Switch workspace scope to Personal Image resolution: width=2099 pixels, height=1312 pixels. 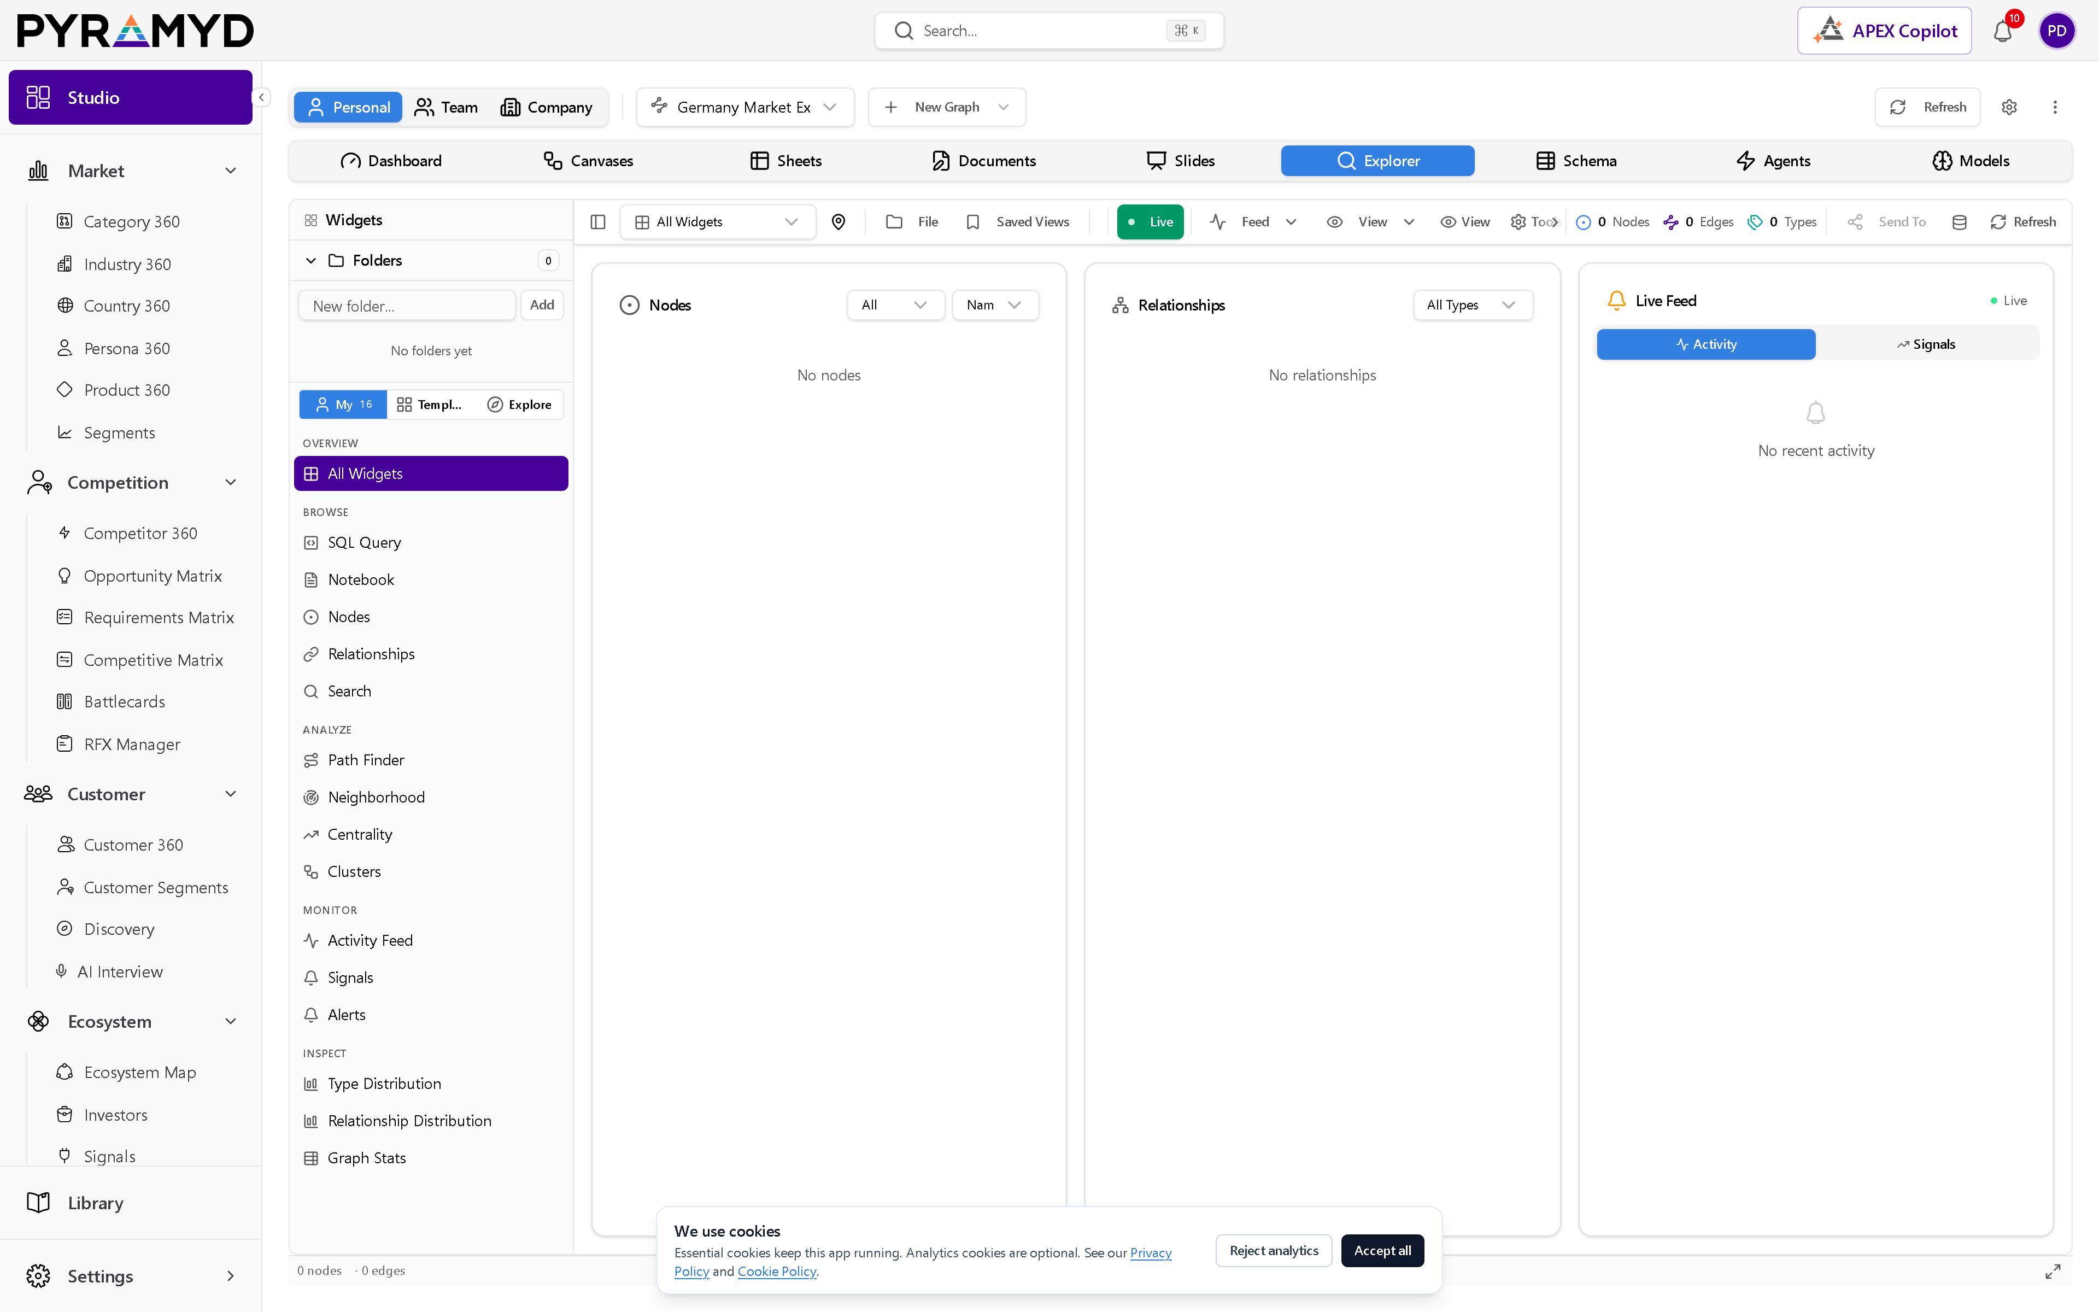point(348,107)
